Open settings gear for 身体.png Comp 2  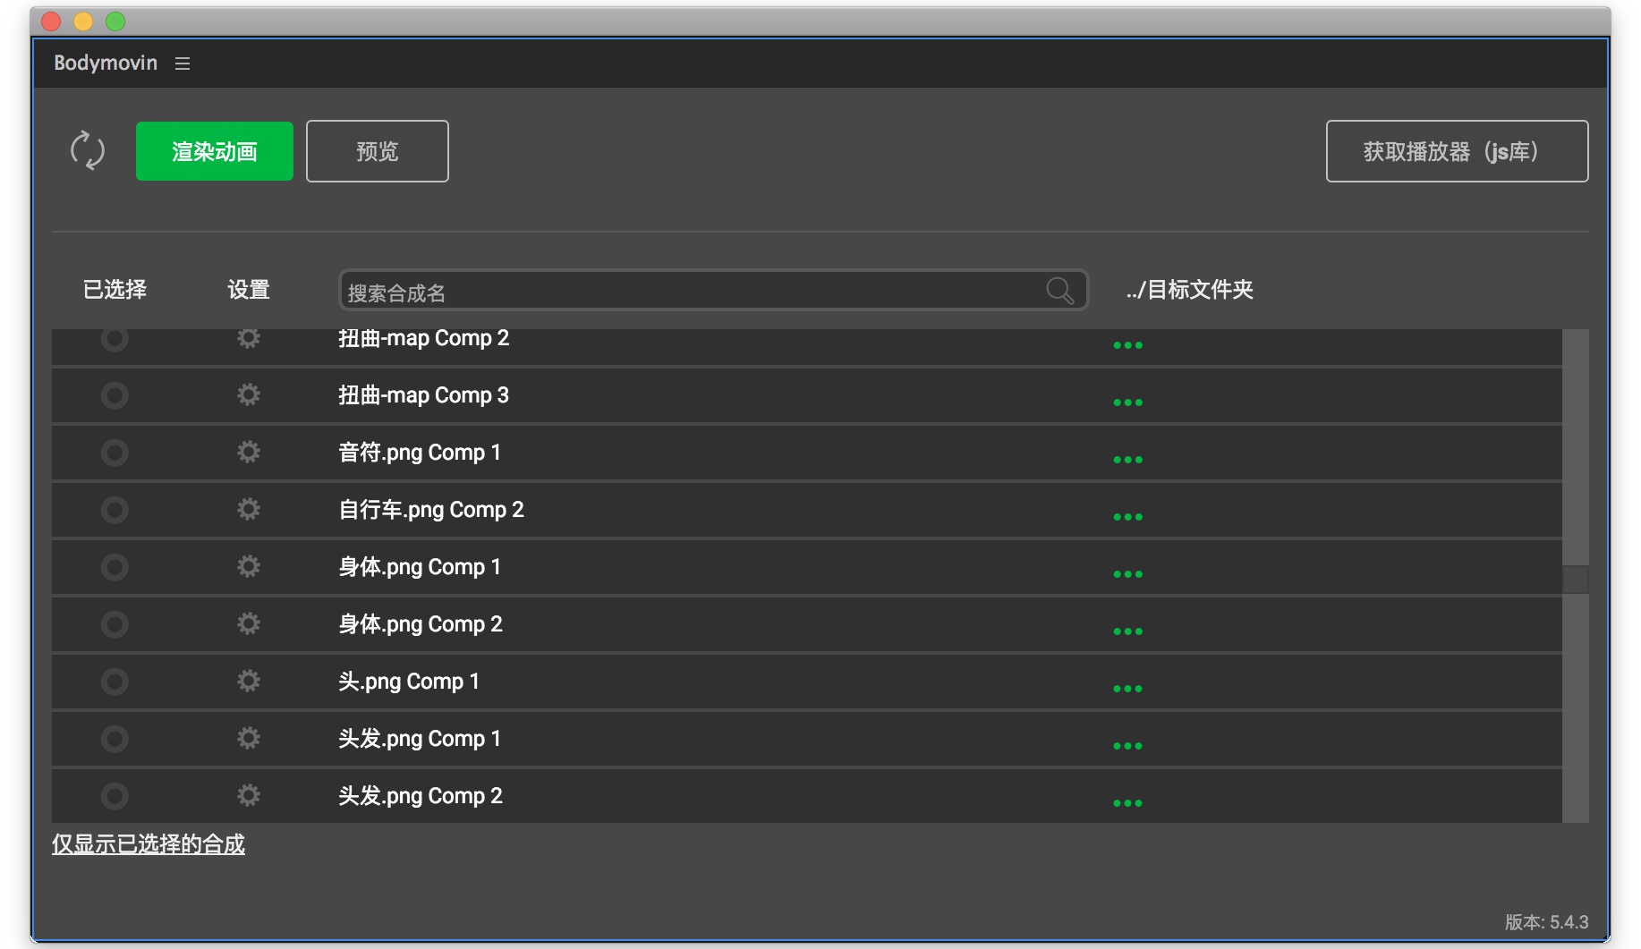(x=249, y=623)
